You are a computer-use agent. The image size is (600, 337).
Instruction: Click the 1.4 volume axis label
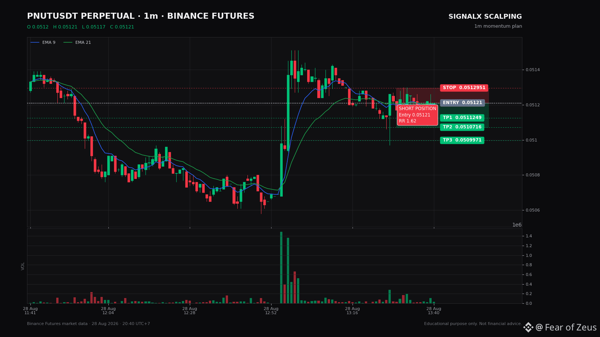click(529, 236)
